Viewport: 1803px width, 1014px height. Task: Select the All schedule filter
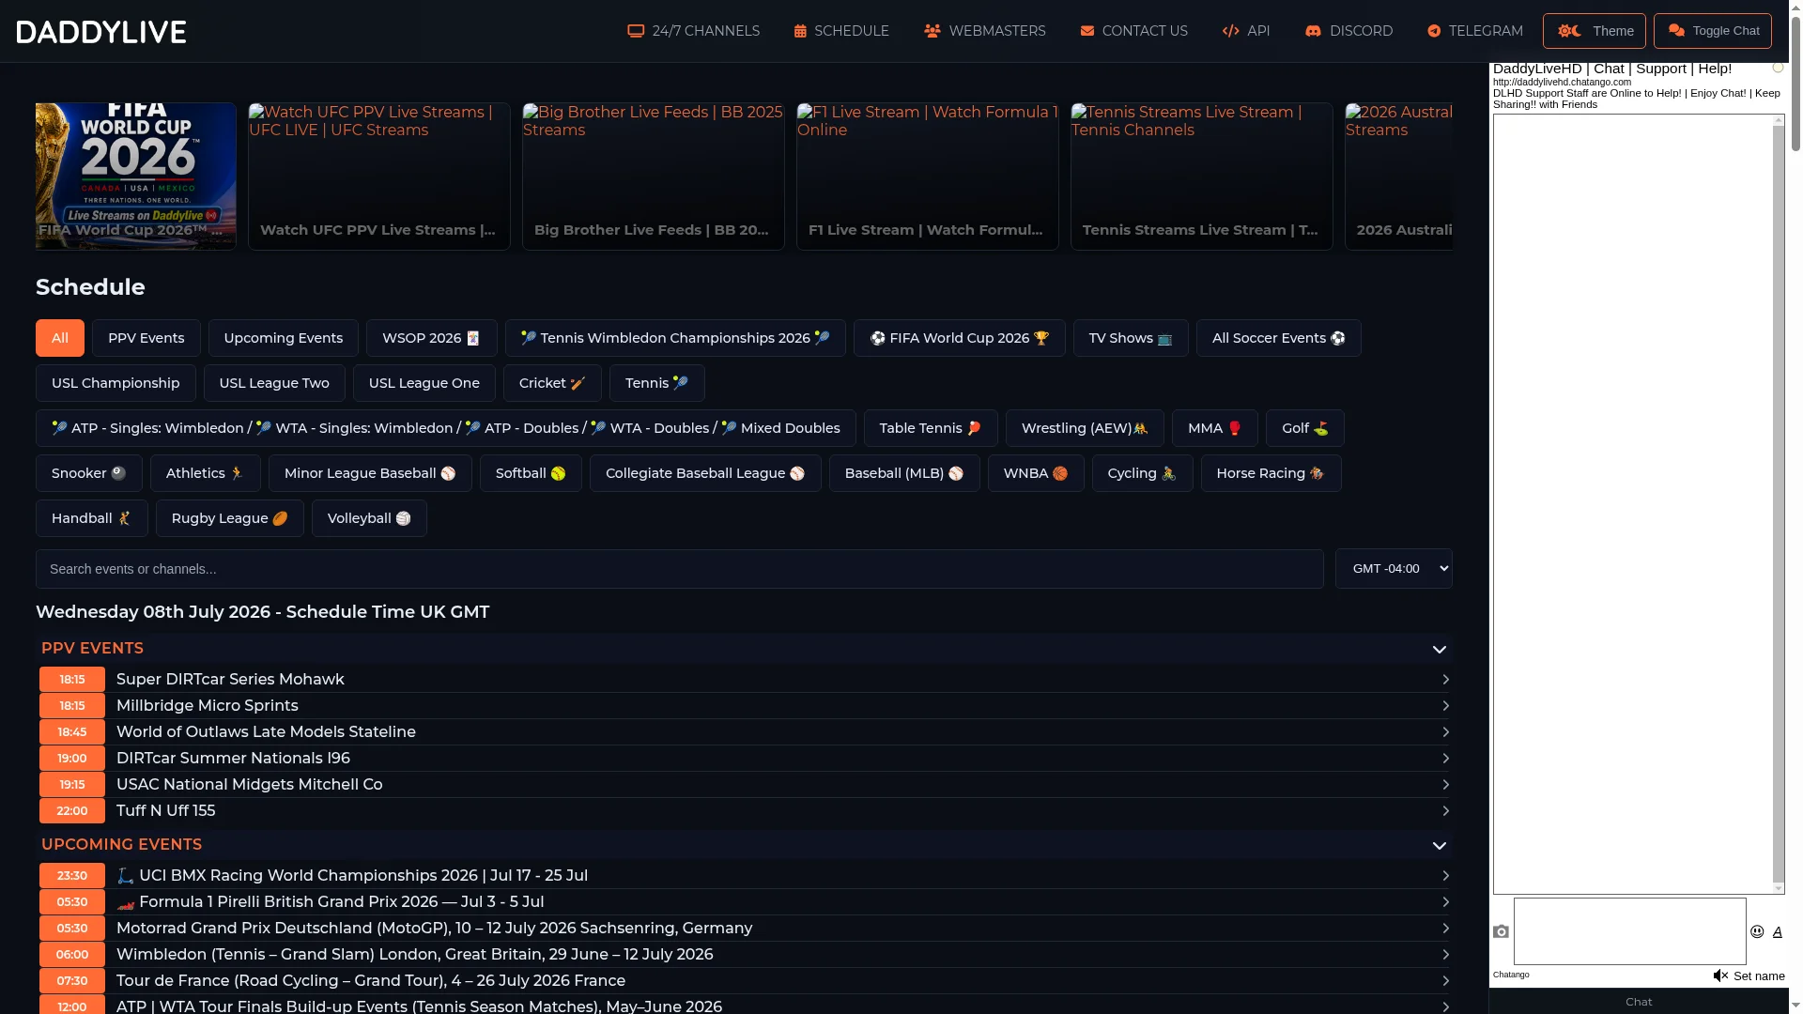[60, 338]
